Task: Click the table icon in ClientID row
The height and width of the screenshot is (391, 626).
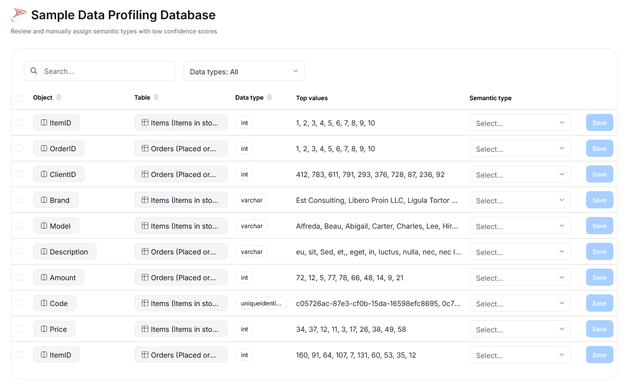Action: (145, 175)
